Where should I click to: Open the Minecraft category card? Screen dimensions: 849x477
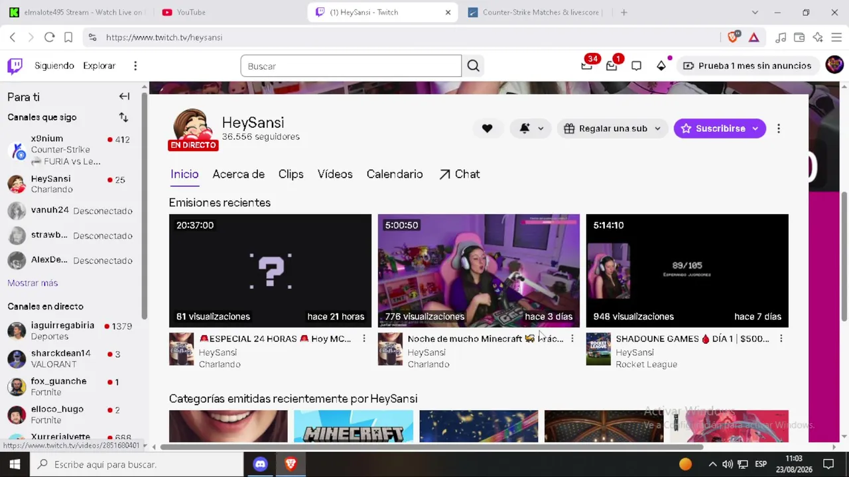click(x=354, y=426)
